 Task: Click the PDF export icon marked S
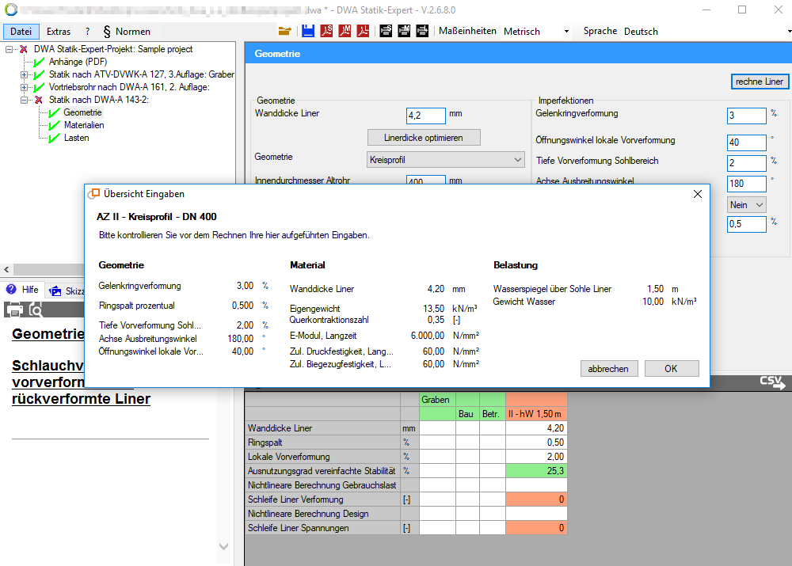(326, 31)
